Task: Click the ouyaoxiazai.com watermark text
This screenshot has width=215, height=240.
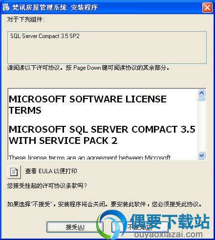Action: 168,234
